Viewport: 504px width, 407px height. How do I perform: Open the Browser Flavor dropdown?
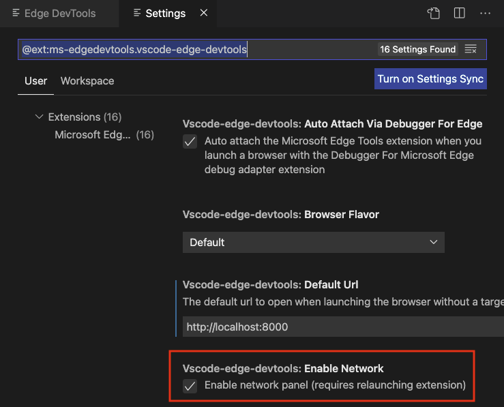click(314, 242)
